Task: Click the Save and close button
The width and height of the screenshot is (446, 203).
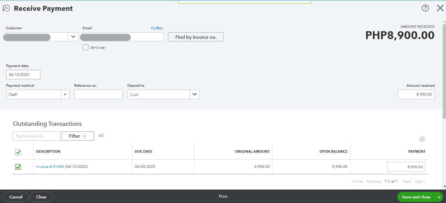Action: [416, 197]
